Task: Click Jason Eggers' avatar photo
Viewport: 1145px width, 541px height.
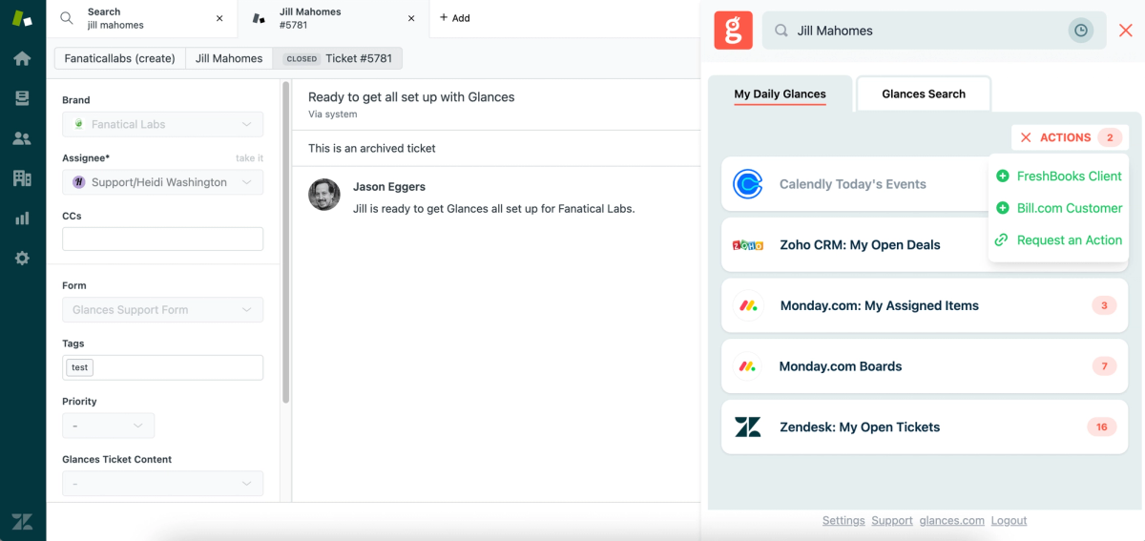Action: point(324,195)
